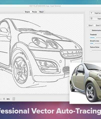Screen dimensions: 101x119
Task: Click the 95% zoom level value
Action: 8,99
